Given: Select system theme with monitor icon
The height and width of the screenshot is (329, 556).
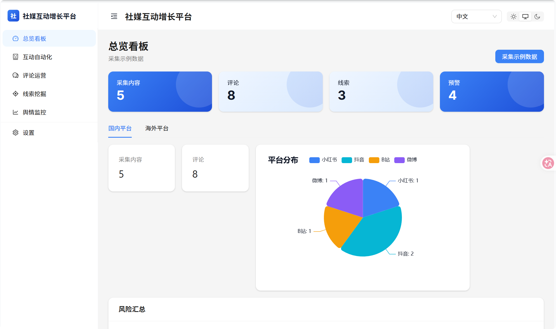Looking at the screenshot, I should click(x=525, y=17).
